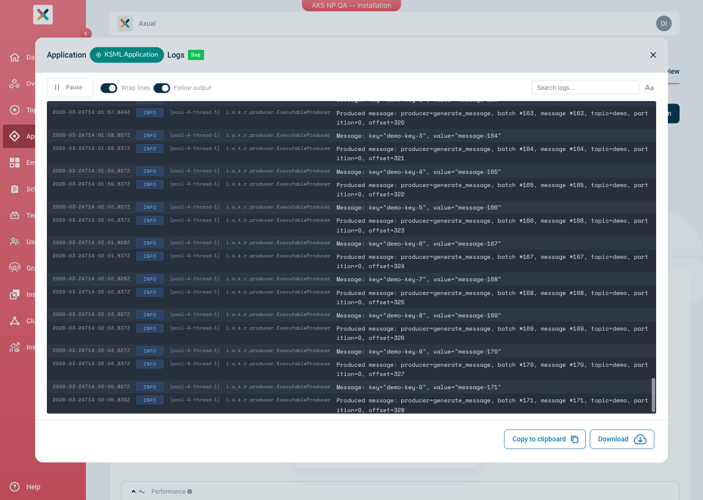Select the KSML Application tab

pos(126,55)
